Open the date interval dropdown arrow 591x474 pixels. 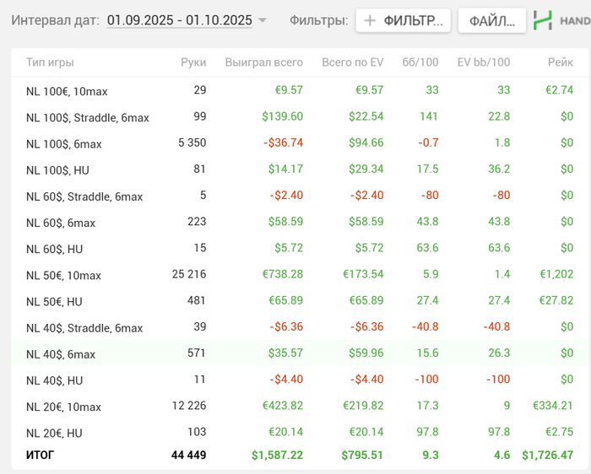(x=263, y=20)
